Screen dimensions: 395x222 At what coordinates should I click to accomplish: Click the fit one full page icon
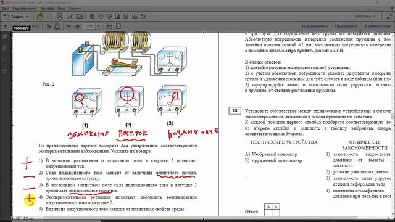click(x=118, y=26)
